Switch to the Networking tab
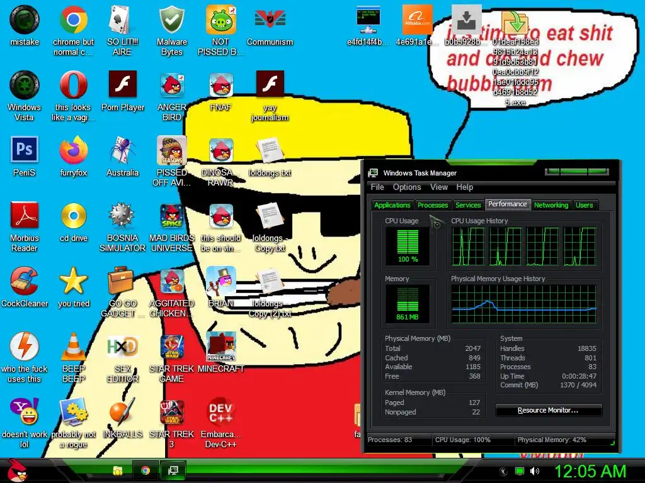Image resolution: width=645 pixels, height=483 pixels. pos(551,205)
